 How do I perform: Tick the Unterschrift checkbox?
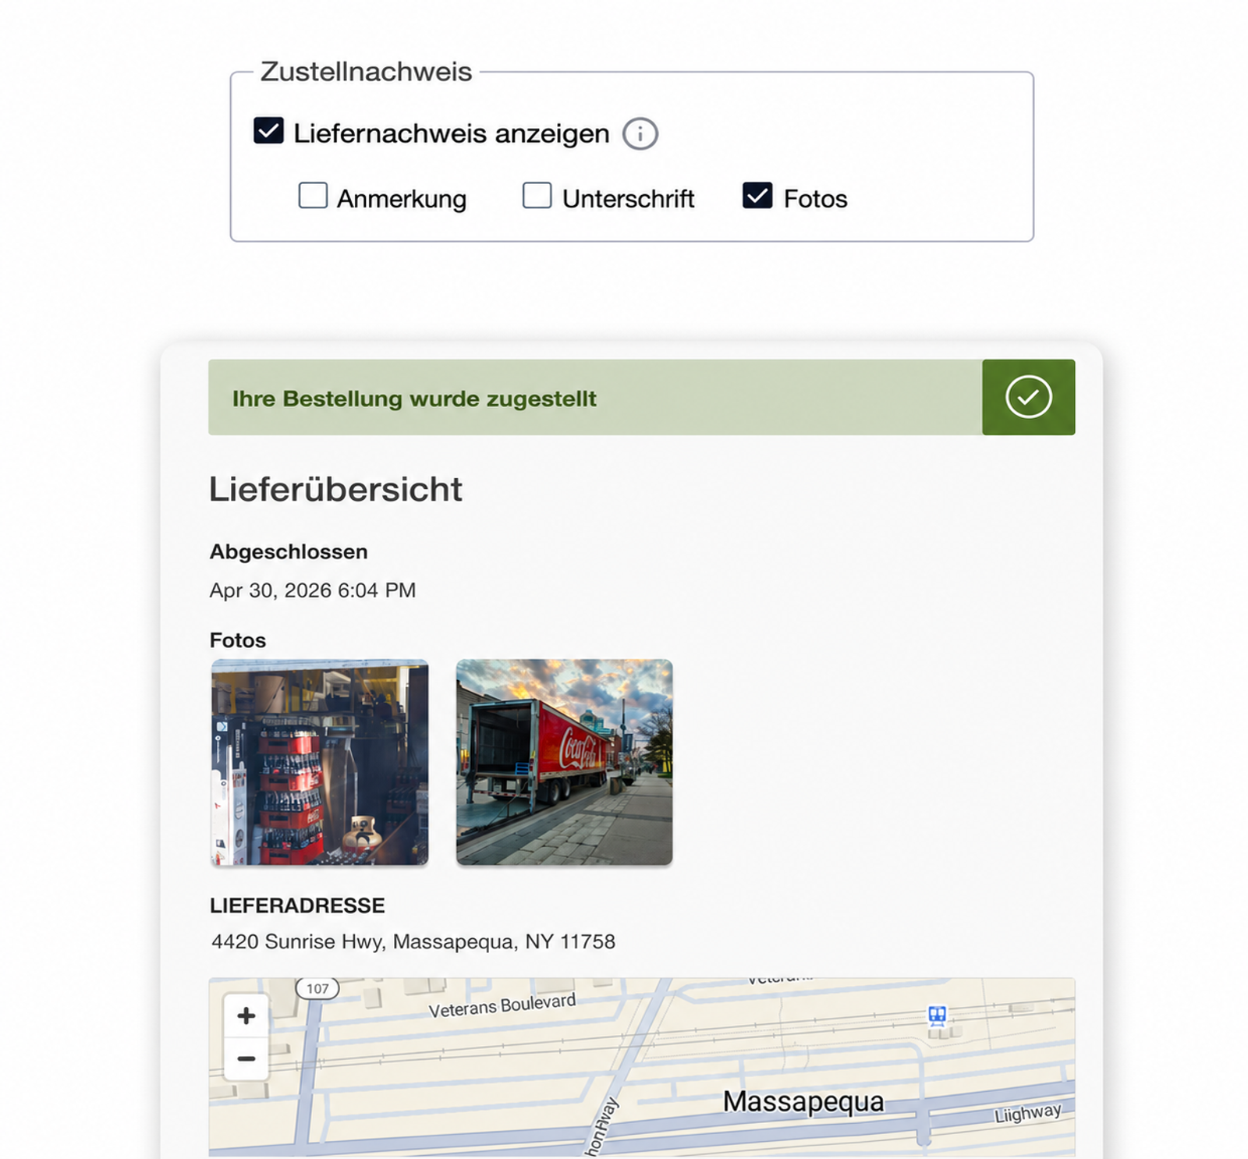click(537, 195)
